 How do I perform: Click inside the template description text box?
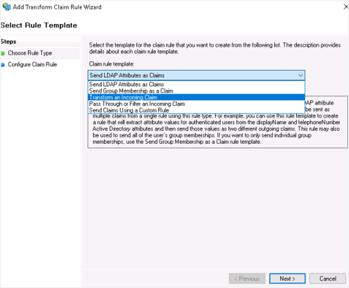216,134
